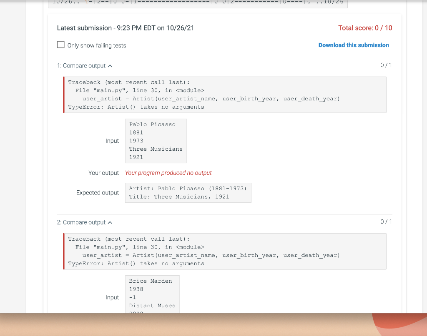Image resolution: width=427 pixels, height=336 pixels.
Task: Select the Pablo Picasso input line
Action: coord(152,124)
